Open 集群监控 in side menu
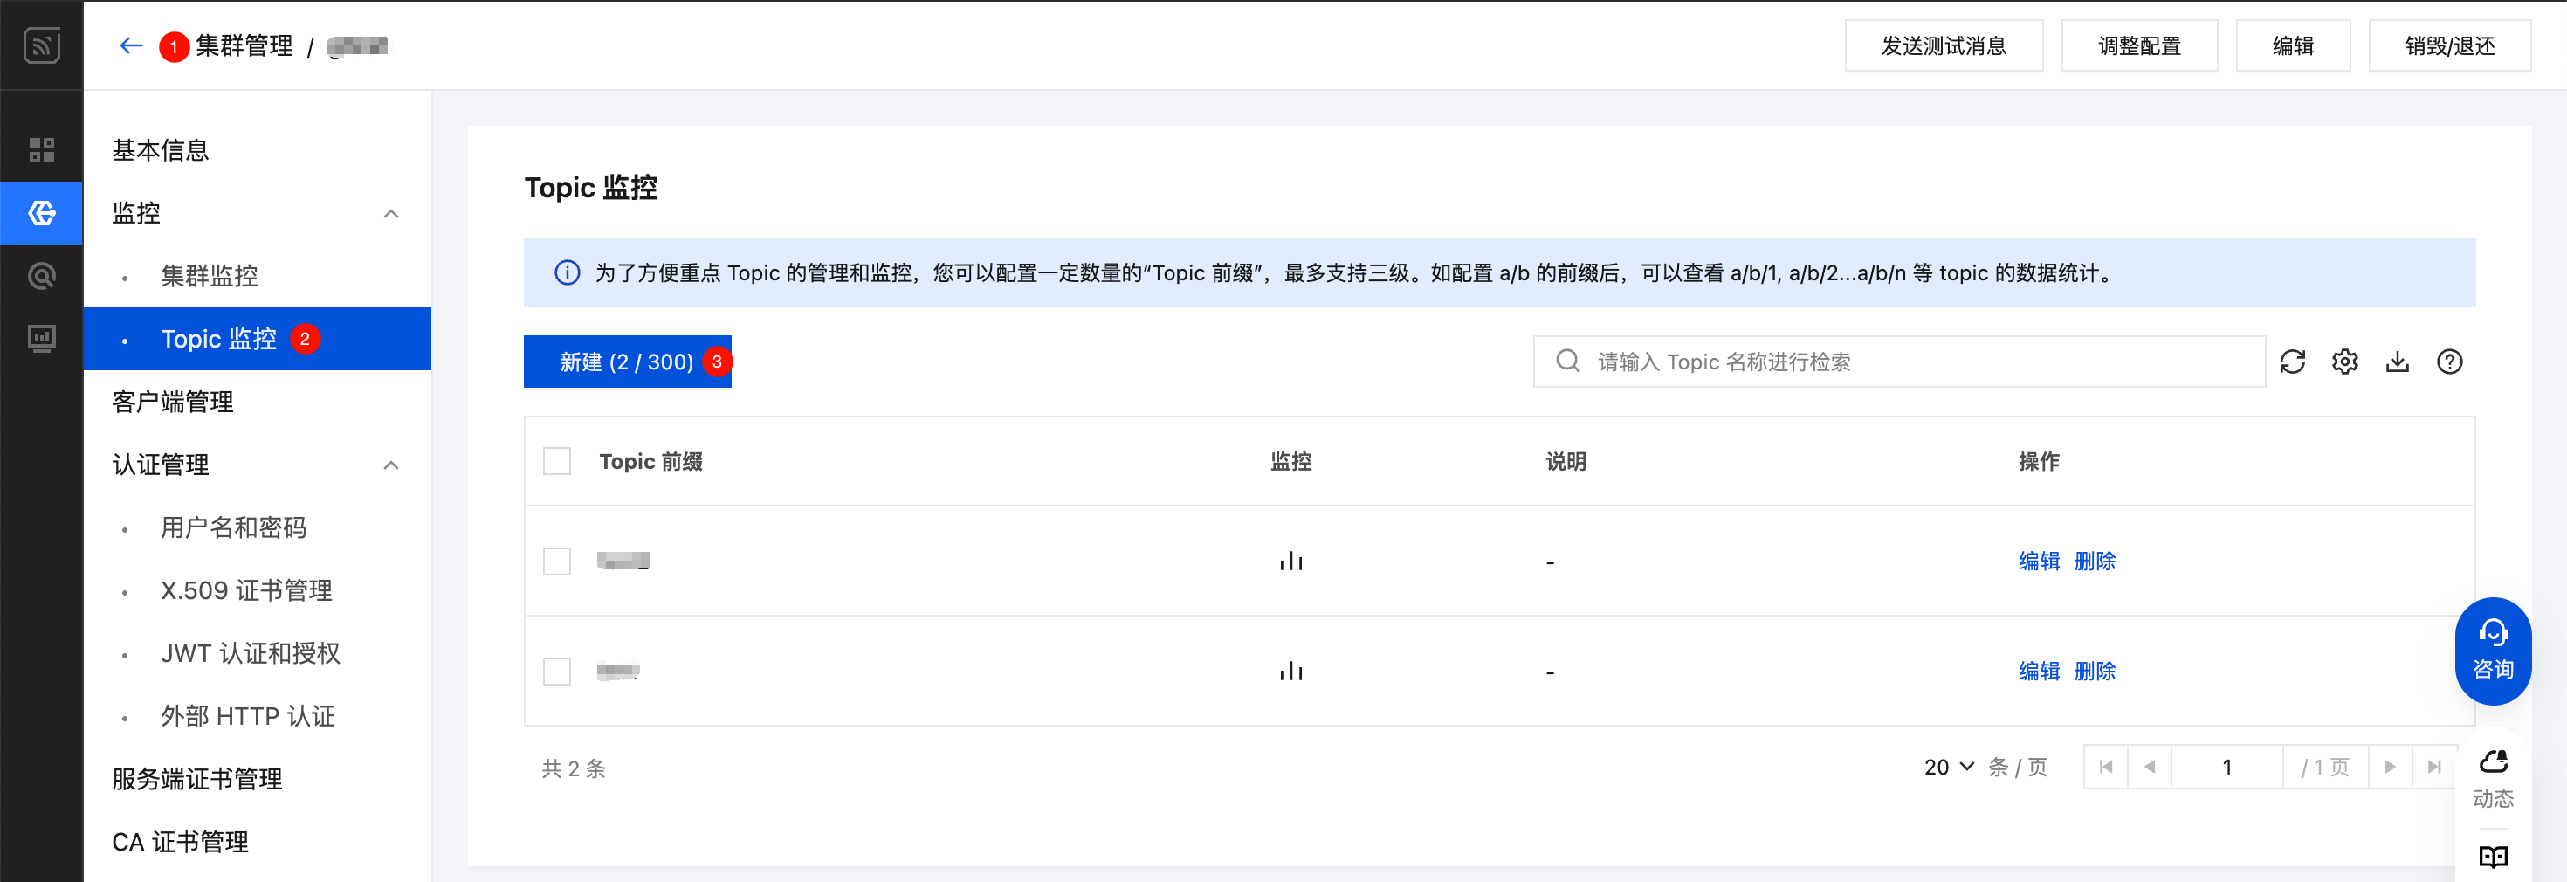Screen dimensions: 2567x882 (210, 276)
